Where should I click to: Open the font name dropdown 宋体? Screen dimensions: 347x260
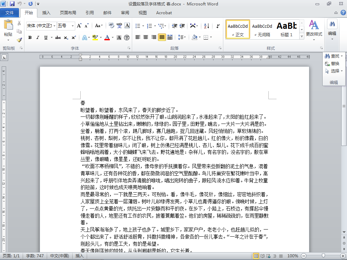pos(55,26)
